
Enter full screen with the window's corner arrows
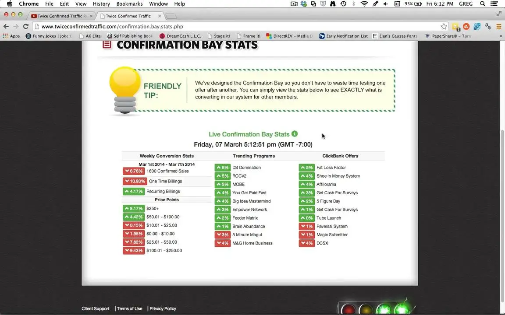499,14
